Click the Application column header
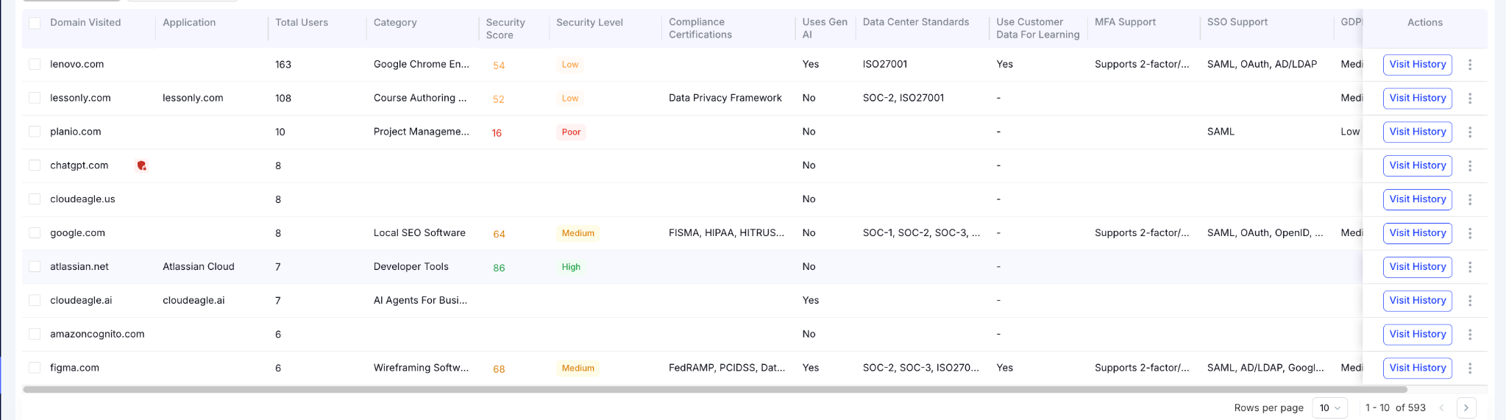 point(189,23)
